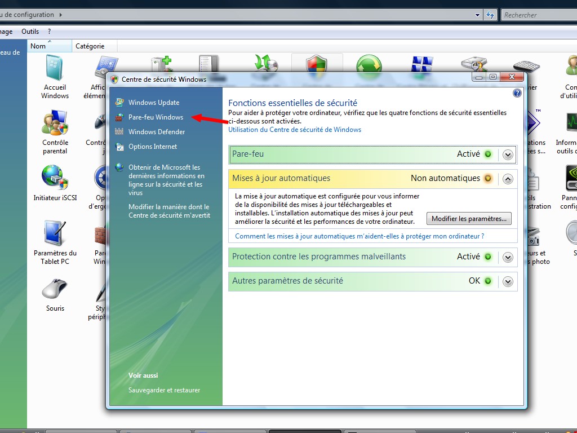Expand the Pare-feu section chevron

tap(508, 154)
